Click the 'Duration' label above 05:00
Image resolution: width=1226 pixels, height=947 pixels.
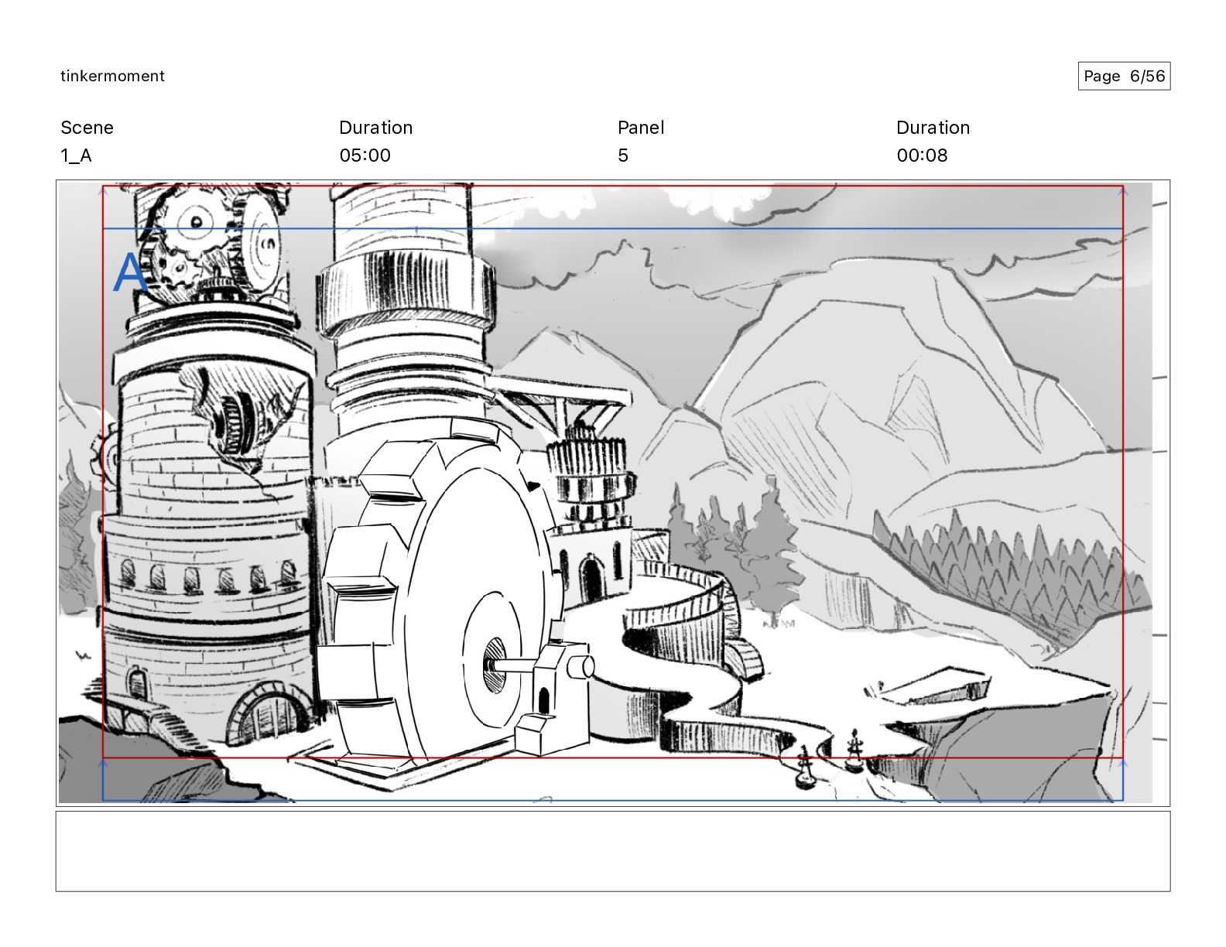click(375, 128)
